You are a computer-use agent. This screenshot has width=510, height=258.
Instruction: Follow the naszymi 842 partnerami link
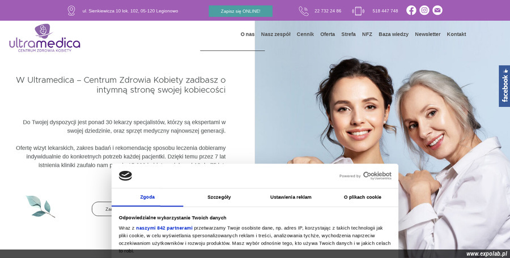[164, 228]
